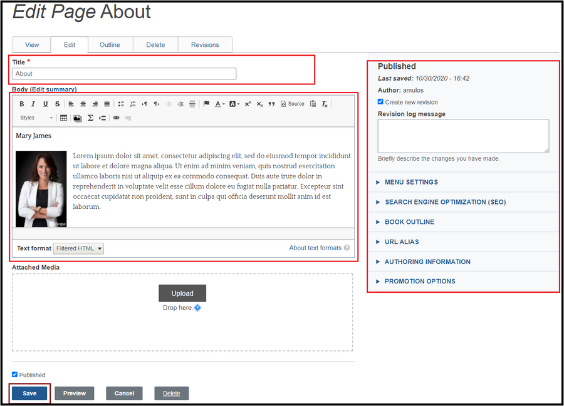
Task: Expand the URL Alias section
Action: click(402, 241)
